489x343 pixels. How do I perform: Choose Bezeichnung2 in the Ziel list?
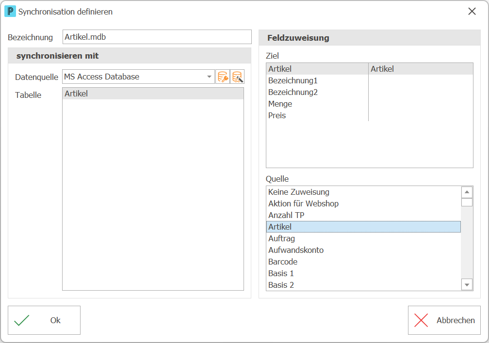point(317,92)
